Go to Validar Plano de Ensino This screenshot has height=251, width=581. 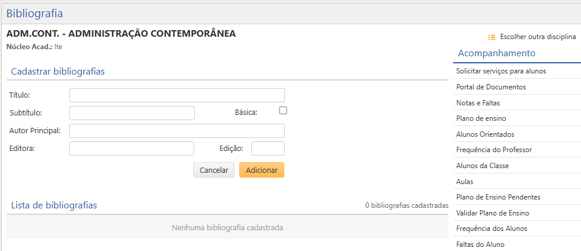click(492, 213)
